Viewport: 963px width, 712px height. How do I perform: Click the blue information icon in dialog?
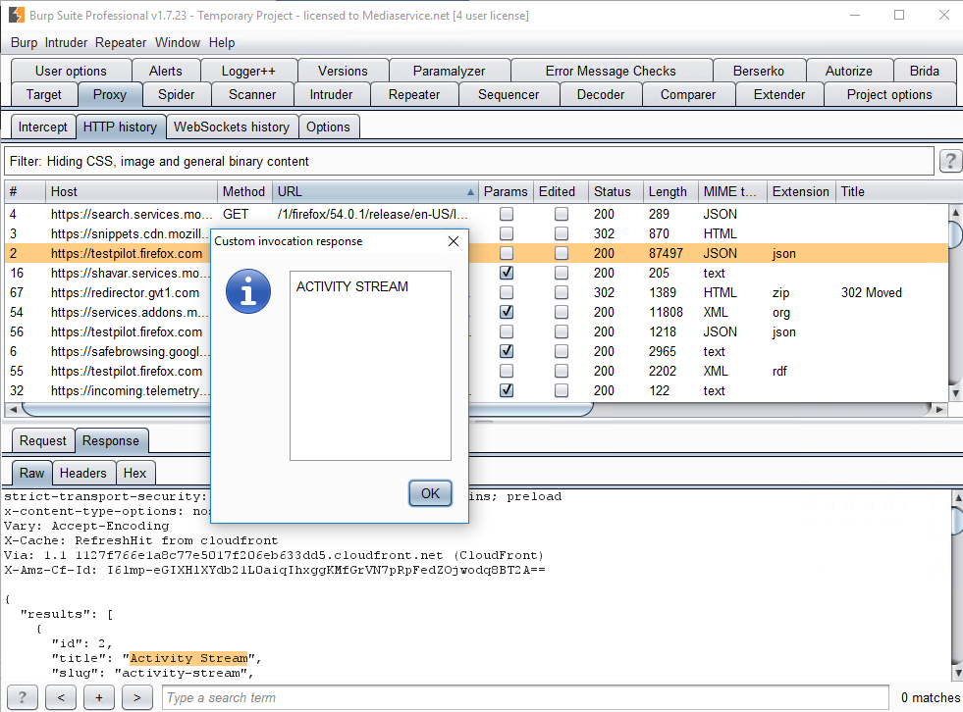point(248,292)
